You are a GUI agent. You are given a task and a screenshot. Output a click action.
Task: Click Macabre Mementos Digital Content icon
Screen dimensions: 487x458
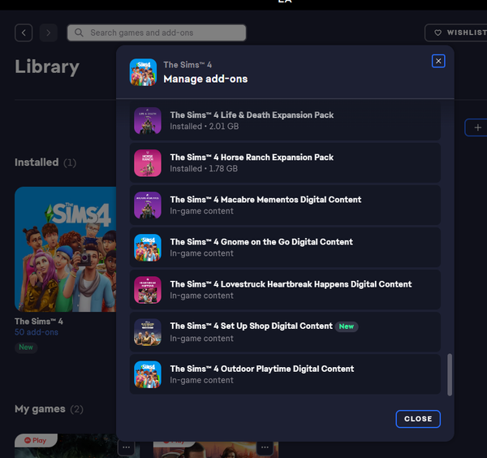tap(148, 205)
